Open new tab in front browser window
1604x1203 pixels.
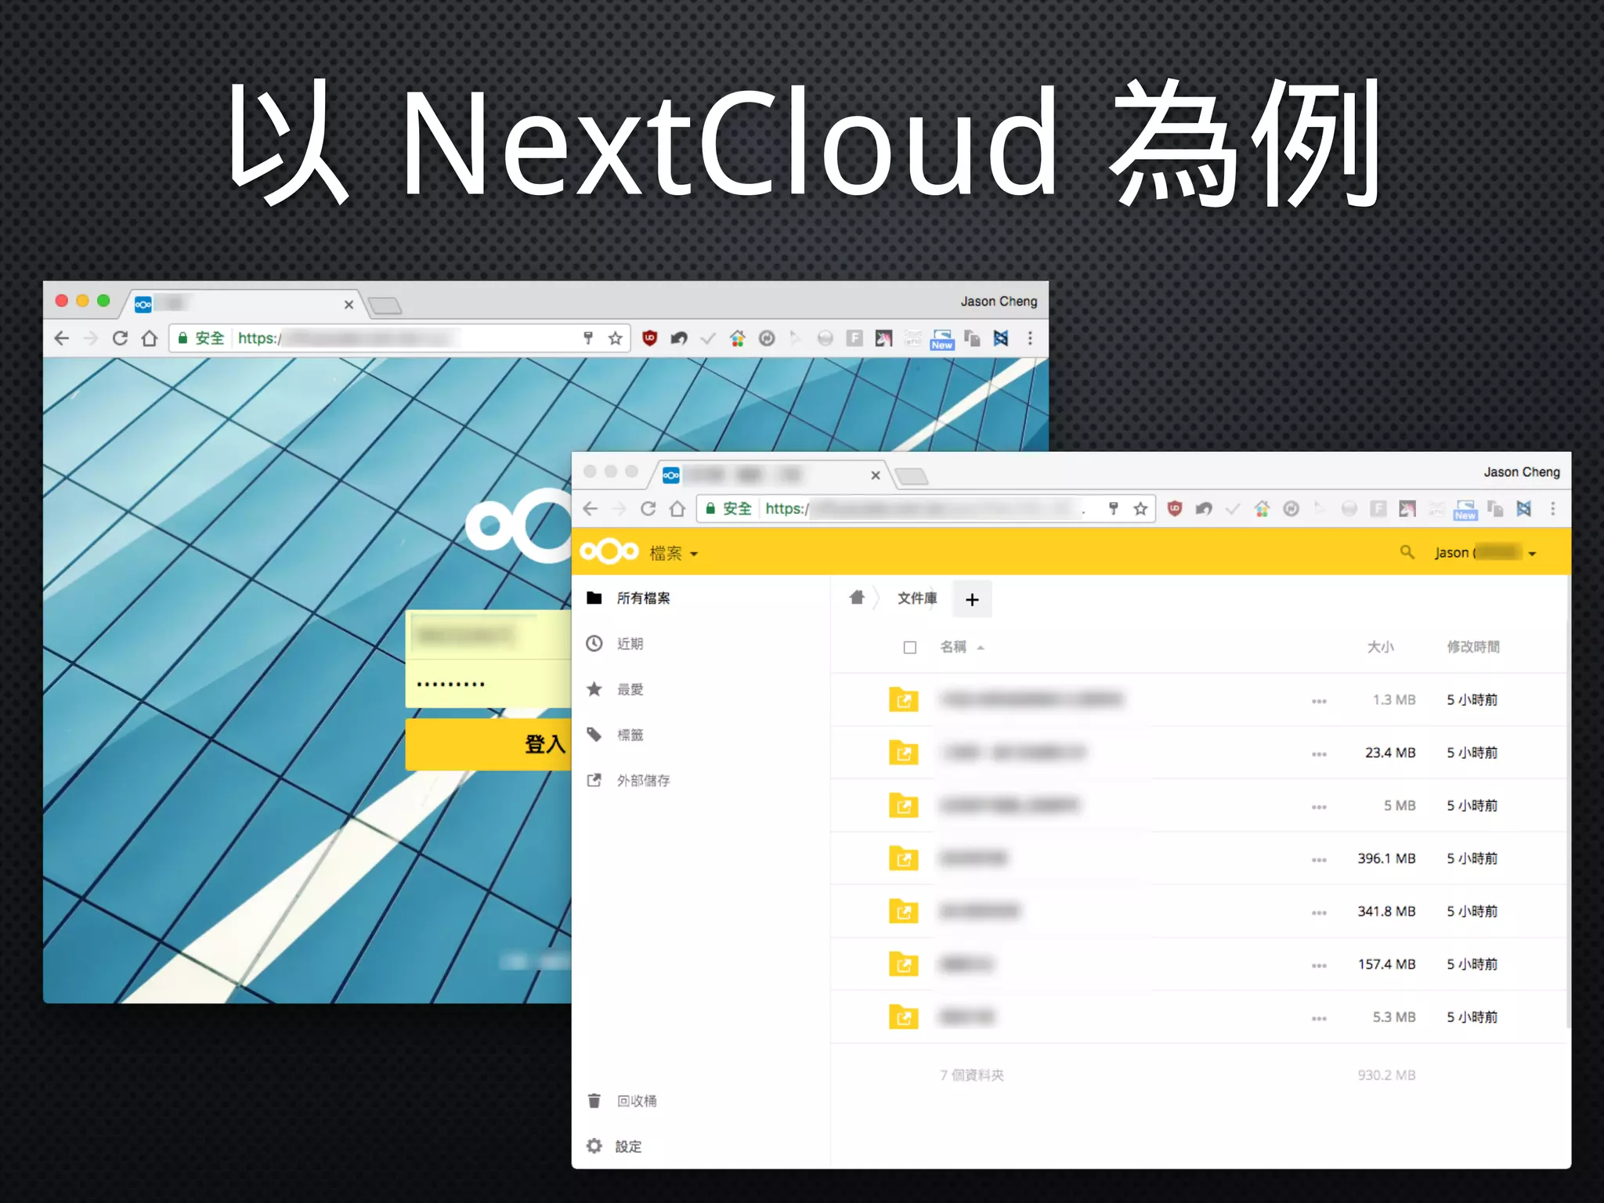pos(912,476)
